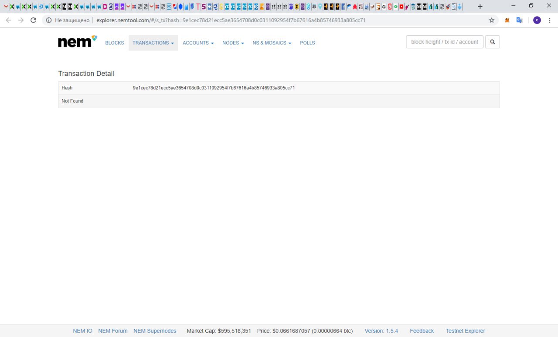This screenshot has height=337, width=558.
Task: Restore down the Chrome window
Action: coord(531,6)
